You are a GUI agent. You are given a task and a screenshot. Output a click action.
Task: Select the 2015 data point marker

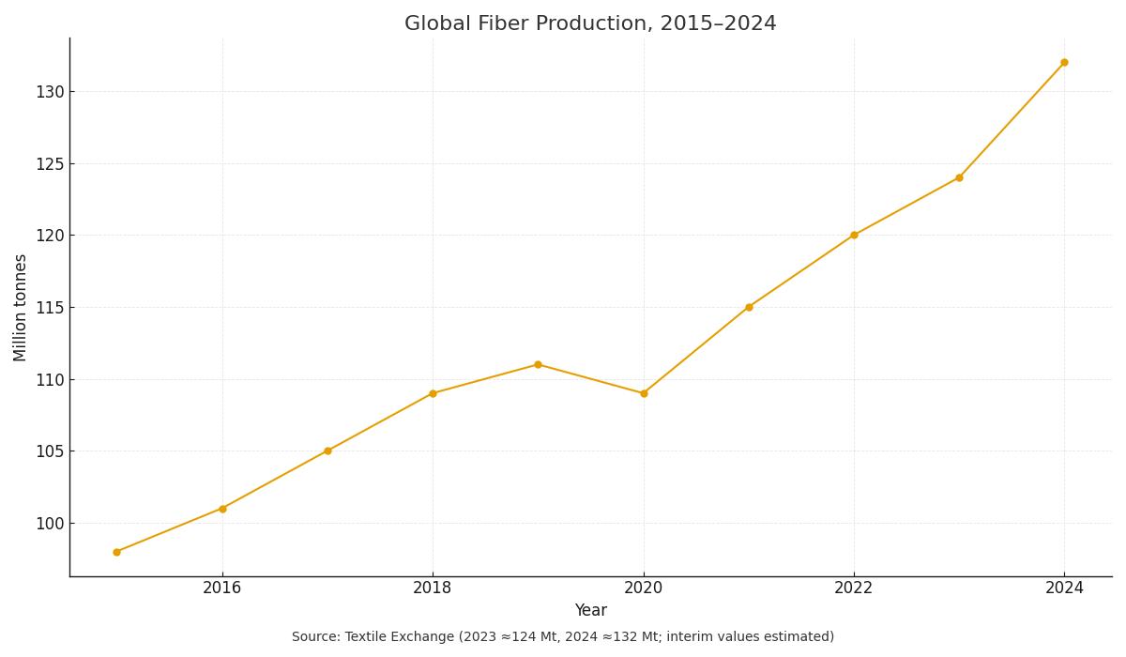point(116,551)
